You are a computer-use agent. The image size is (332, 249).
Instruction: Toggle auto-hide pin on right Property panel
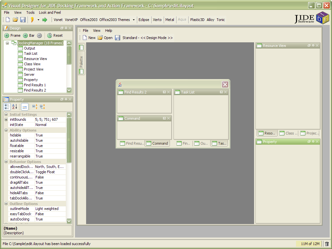(x=313, y=142)
